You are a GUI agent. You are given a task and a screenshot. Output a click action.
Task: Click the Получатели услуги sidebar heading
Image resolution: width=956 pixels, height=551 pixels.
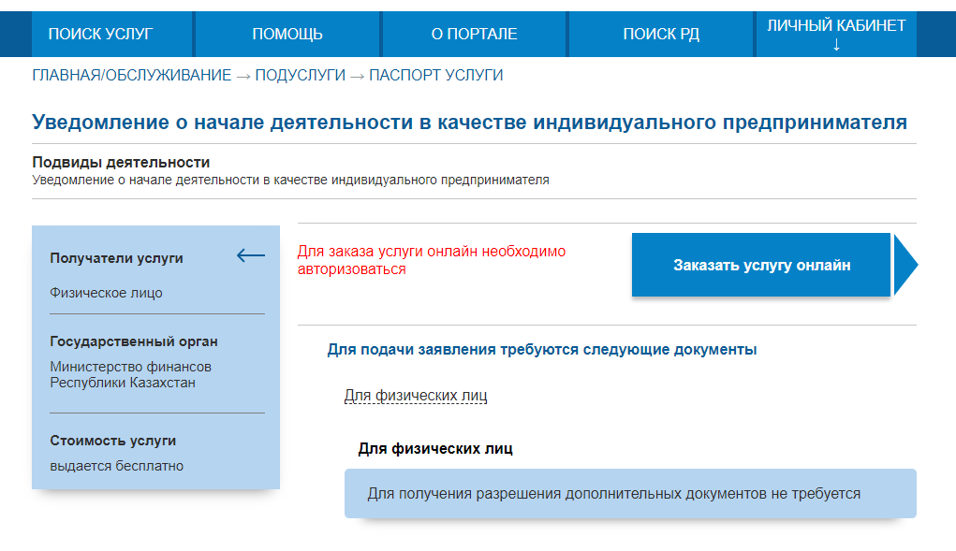coord(116,258)
